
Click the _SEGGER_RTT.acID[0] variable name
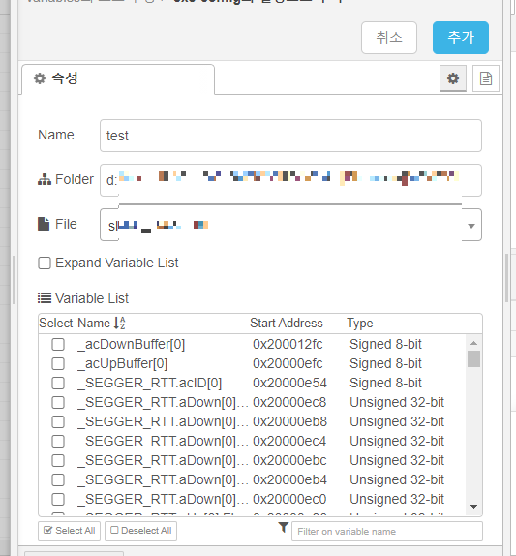coord(149,383)
